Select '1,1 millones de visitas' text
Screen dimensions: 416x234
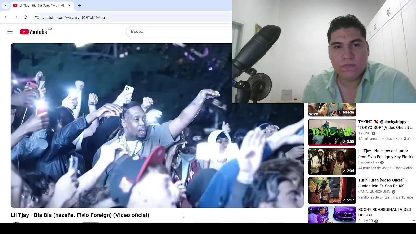pos(375,139)
